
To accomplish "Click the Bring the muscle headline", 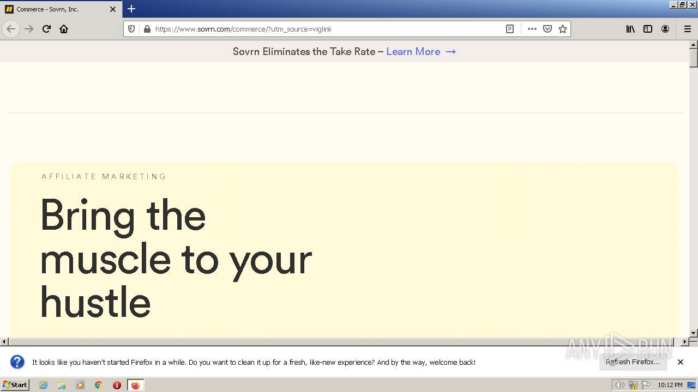I will click(x=176, y=258).
